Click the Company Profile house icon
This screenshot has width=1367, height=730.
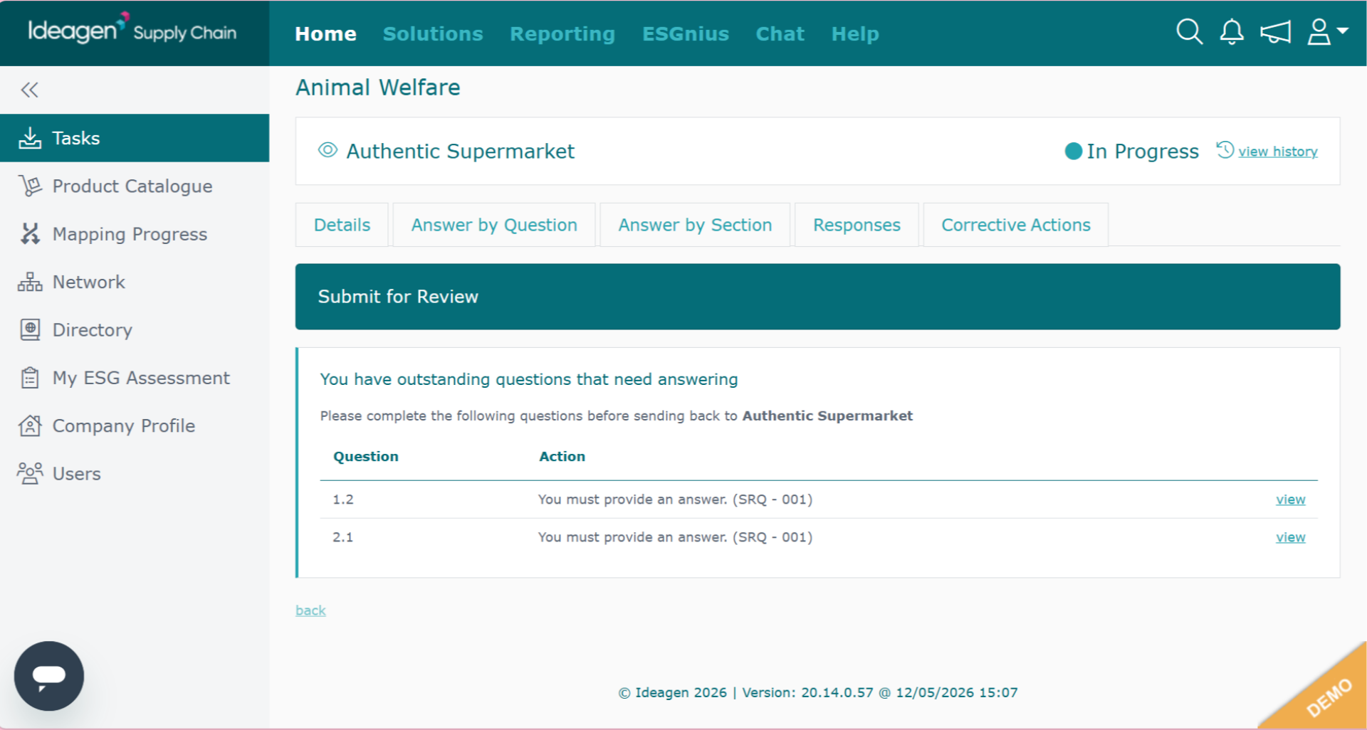[30, 425]
